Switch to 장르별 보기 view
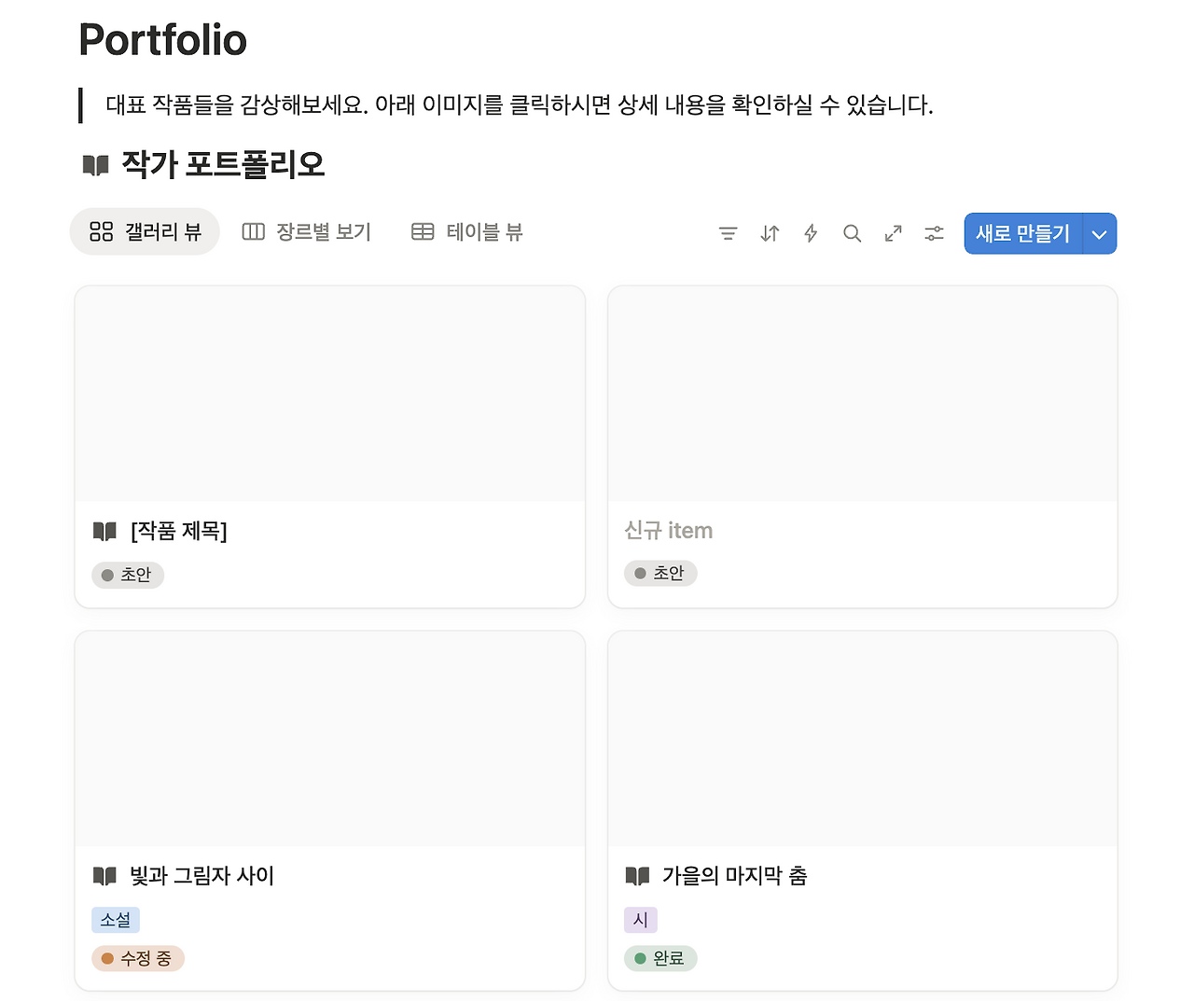 coord(306,230)
